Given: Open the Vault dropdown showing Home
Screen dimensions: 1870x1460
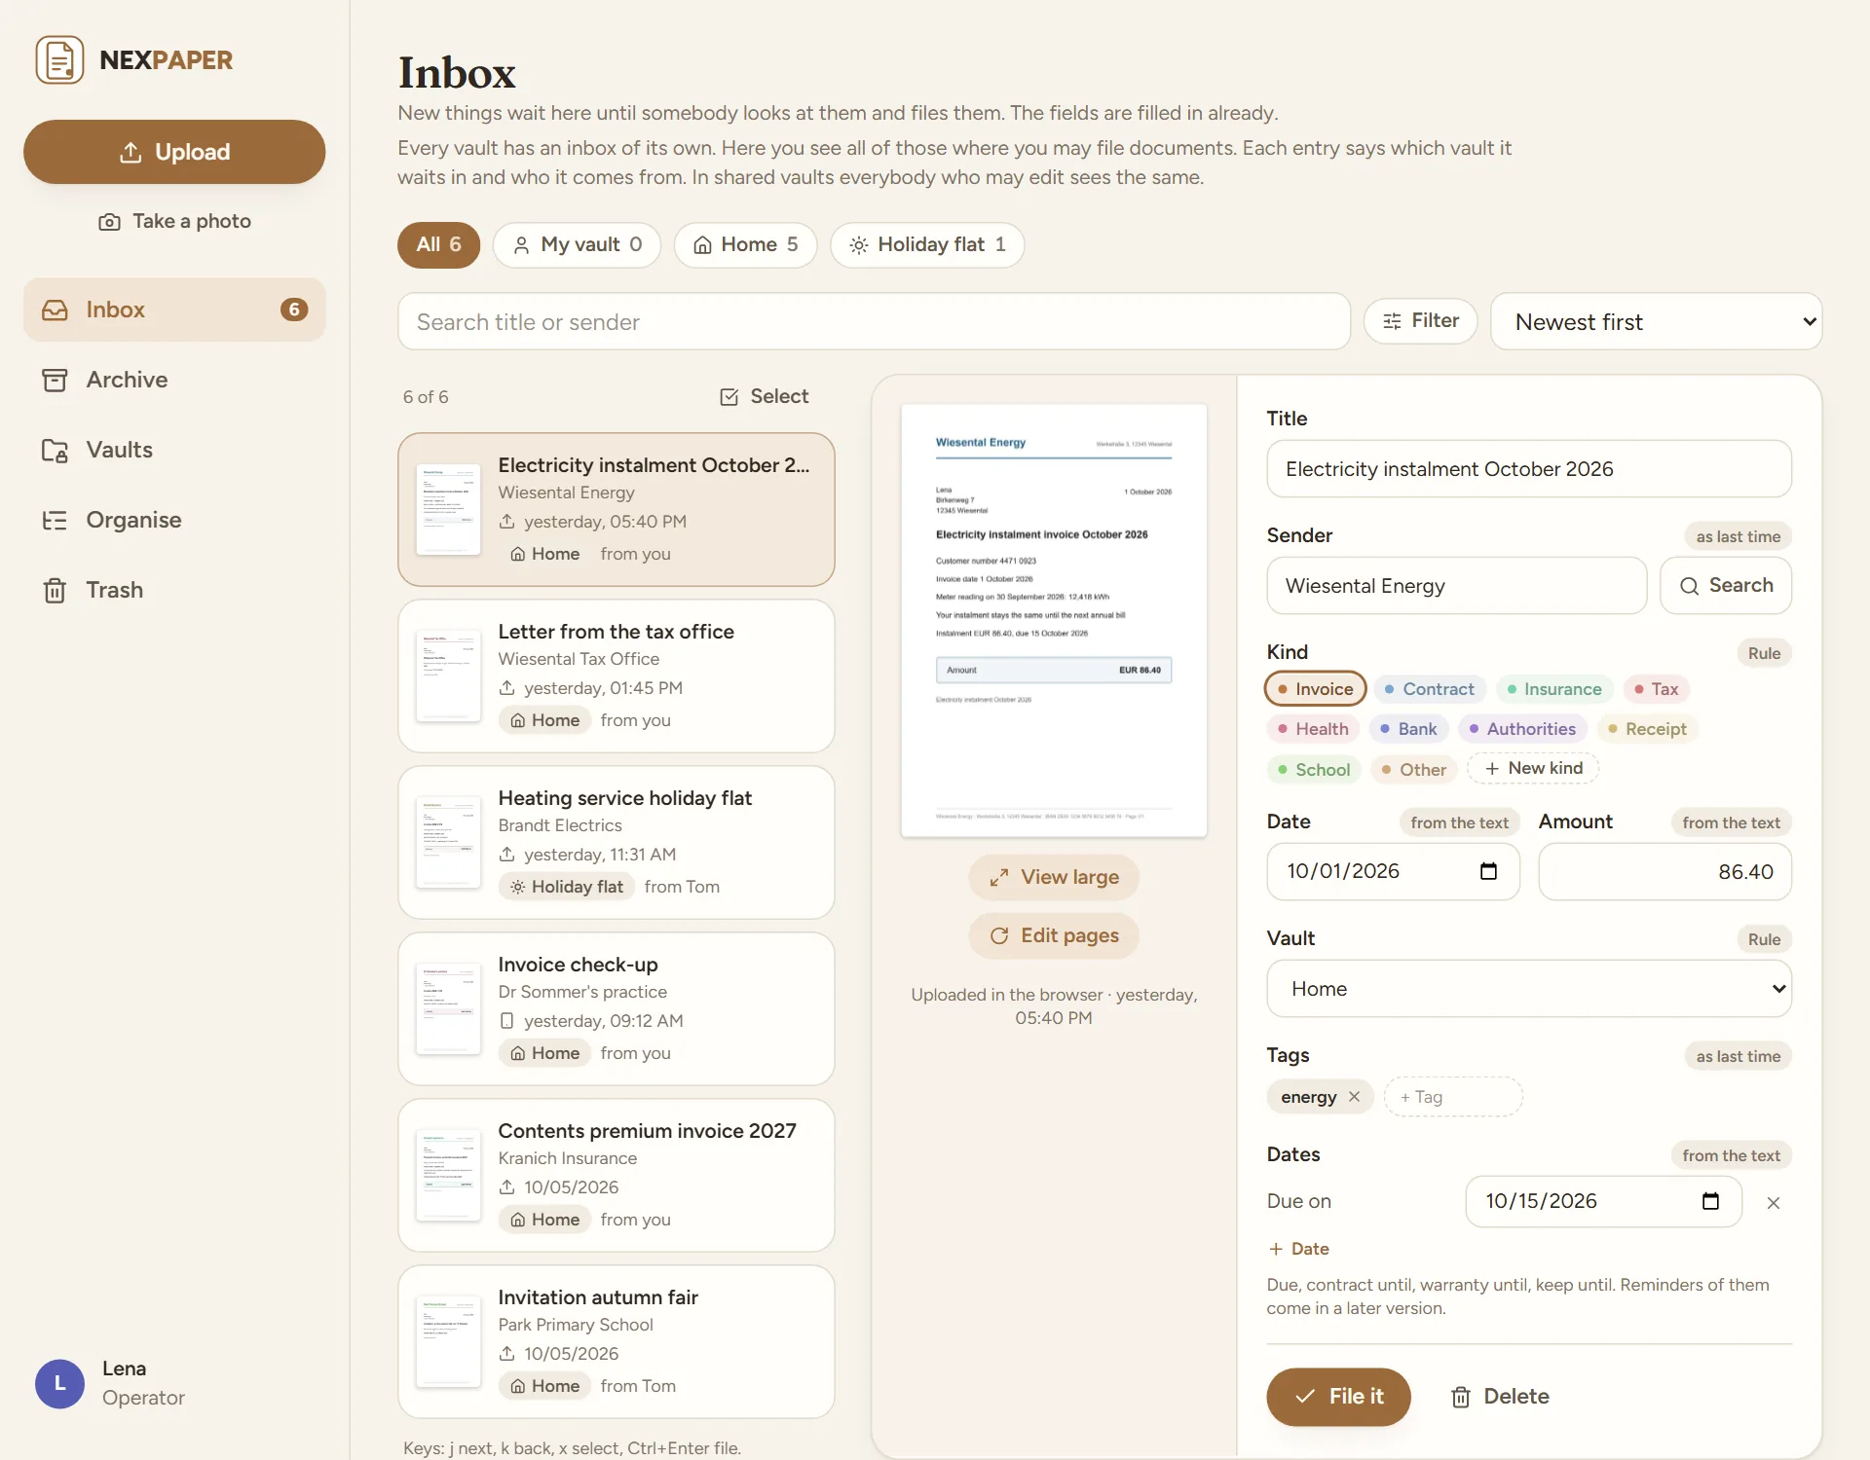Looking at the screenshot, I should [1528, 989].
